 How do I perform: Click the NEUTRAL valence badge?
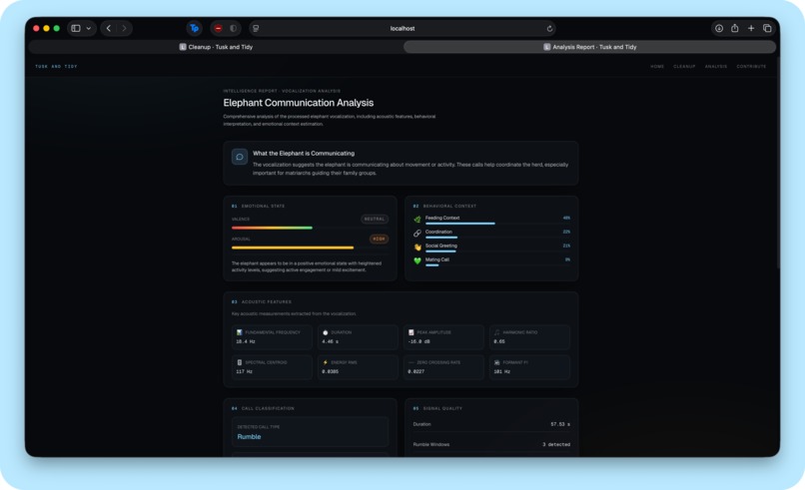pos(375,220)
